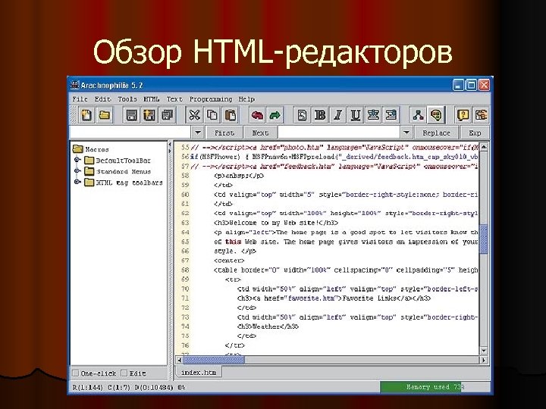Apply italic with the I icon
Screen dimensions: 546x409
click(337, 115)
